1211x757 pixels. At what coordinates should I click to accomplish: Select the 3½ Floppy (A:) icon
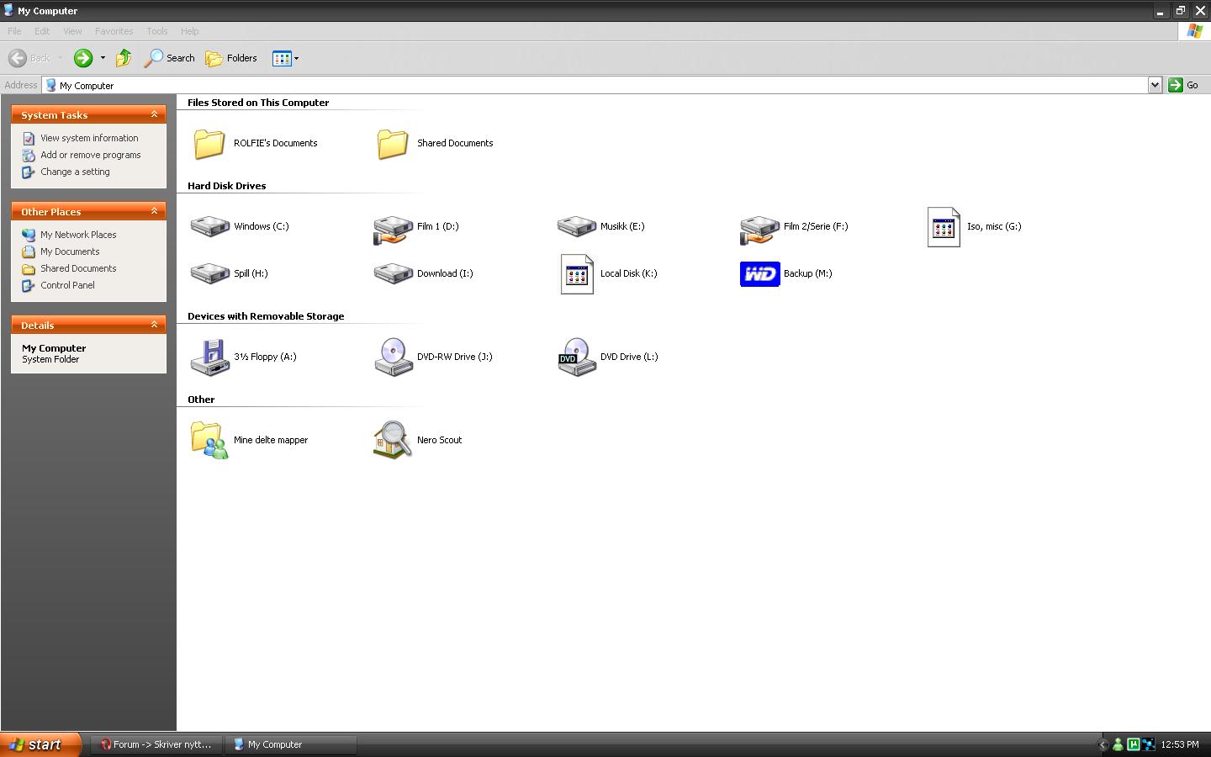210,357
